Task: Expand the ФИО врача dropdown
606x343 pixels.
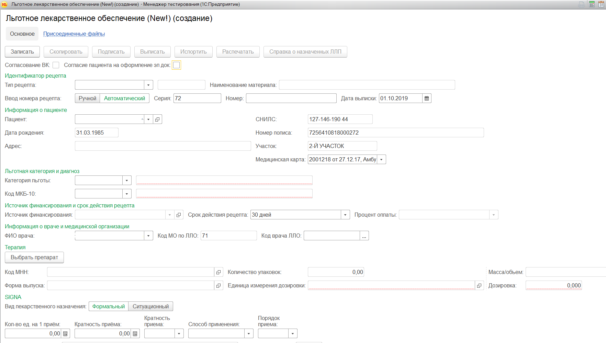Action: click(148, 236)
